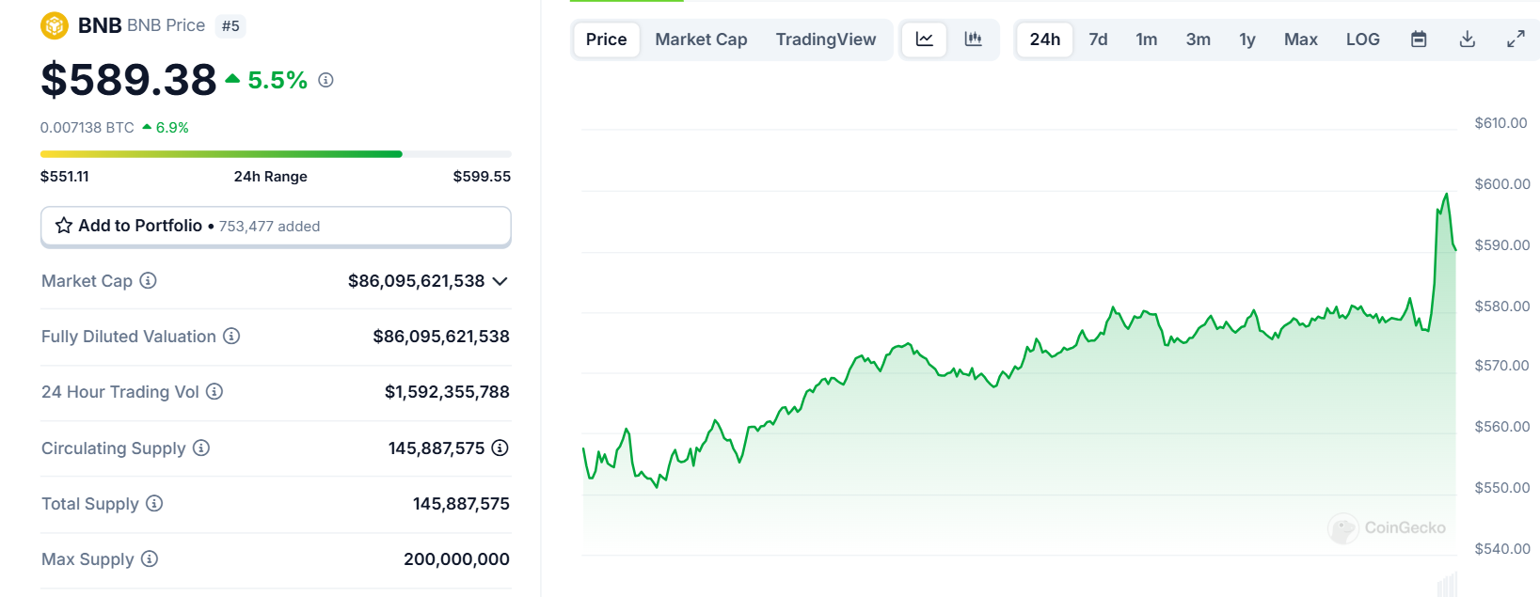
Task: Click the 145,887,575 Total Supply value
Action: coord(461,504)
